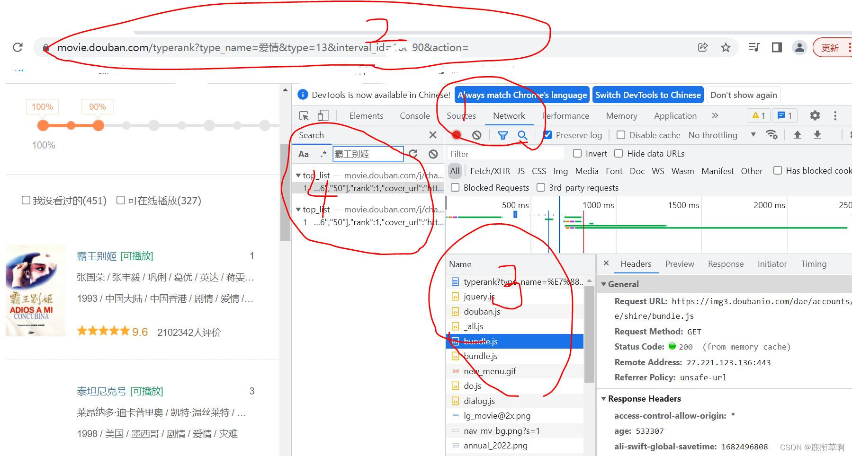Toggle the browser side panel icon
852x456 pixels.
point(777,47)
